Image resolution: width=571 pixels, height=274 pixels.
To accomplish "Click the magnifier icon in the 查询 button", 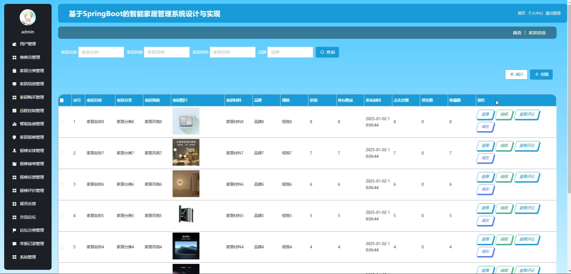I will tap(322, 52).
